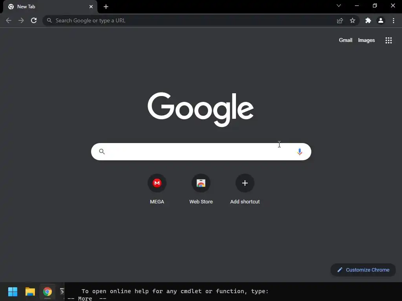This screenshot has height=301, width=402.
Task: Click inside the Google search field
Action: click(x=201, y=152)
